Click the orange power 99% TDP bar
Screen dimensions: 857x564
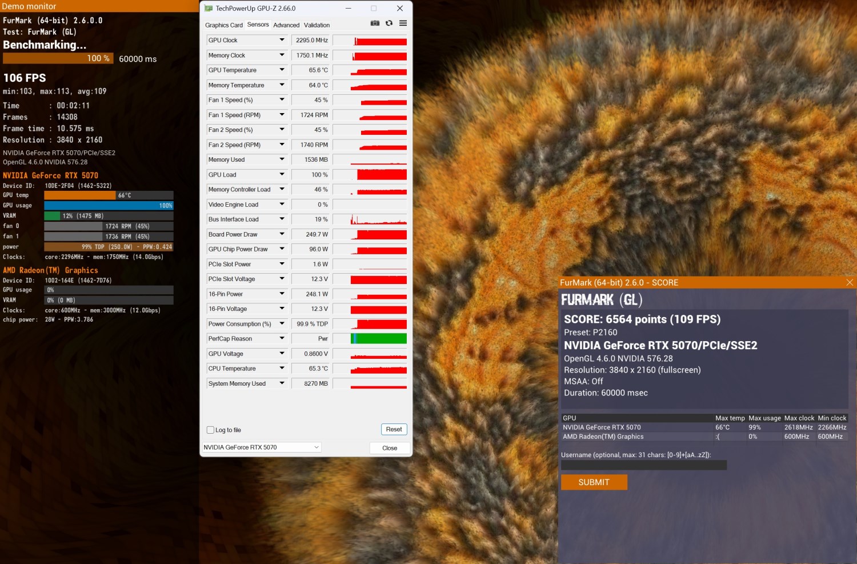[109, 247]
